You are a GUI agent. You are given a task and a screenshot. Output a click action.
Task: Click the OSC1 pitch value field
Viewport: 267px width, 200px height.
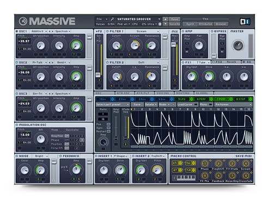[24, 41]
